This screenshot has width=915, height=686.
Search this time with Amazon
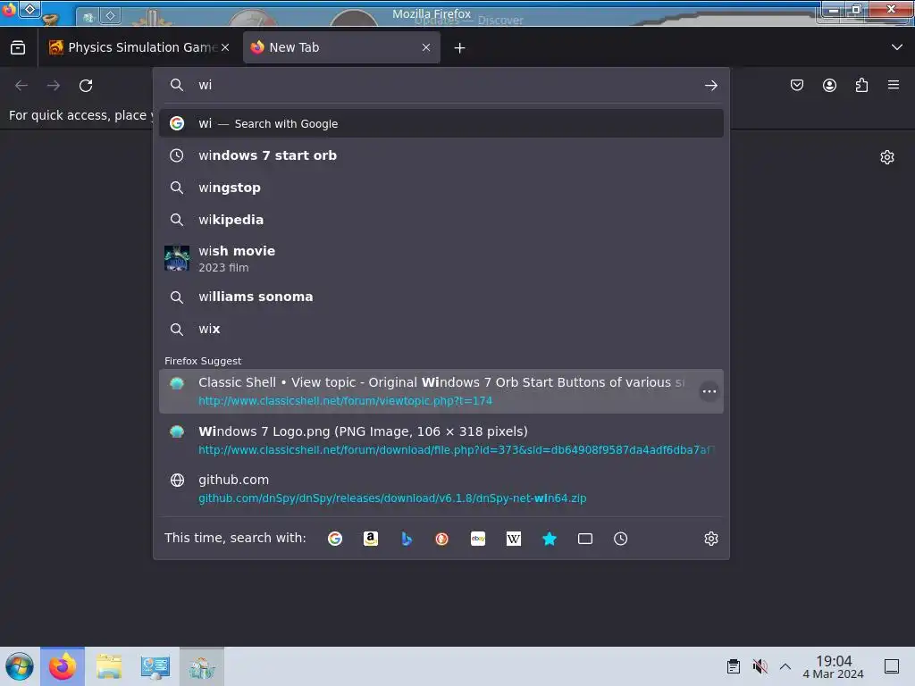click(371, 539)
